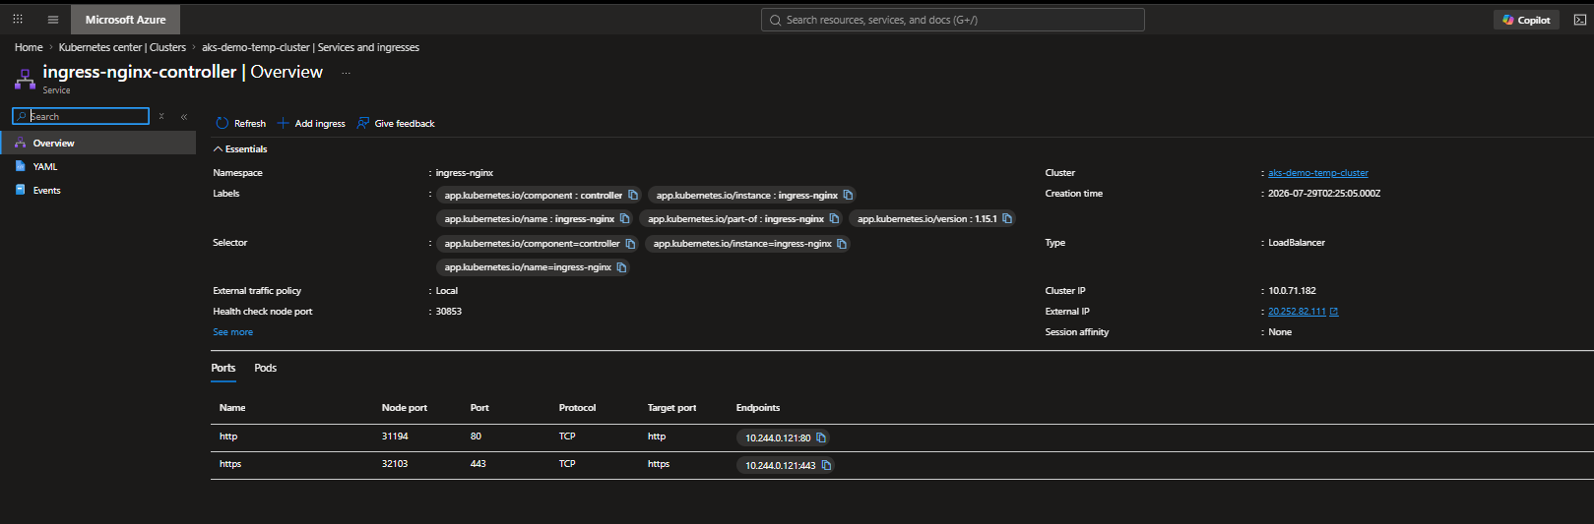1594x524 pixels.
Task: Open the Azure apps grid launcher
Action: pos(18,19)
